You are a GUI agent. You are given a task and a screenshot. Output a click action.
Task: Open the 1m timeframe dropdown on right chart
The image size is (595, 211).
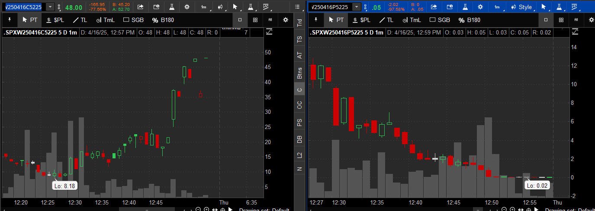(498, 7)
